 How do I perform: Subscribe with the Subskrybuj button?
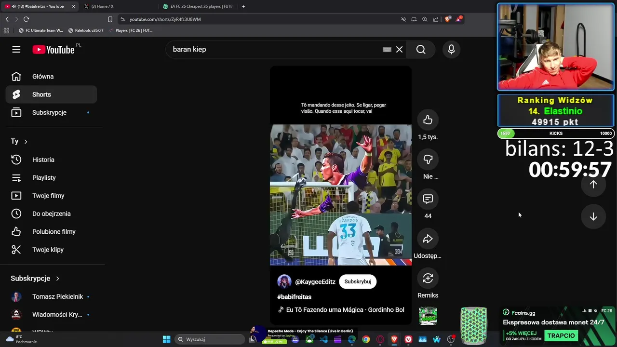(358, 281)
